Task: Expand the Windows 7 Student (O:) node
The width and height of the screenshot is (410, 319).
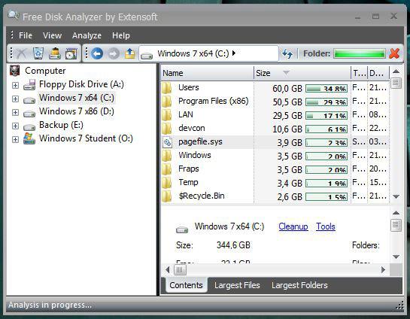Action: tap(16, 139)
